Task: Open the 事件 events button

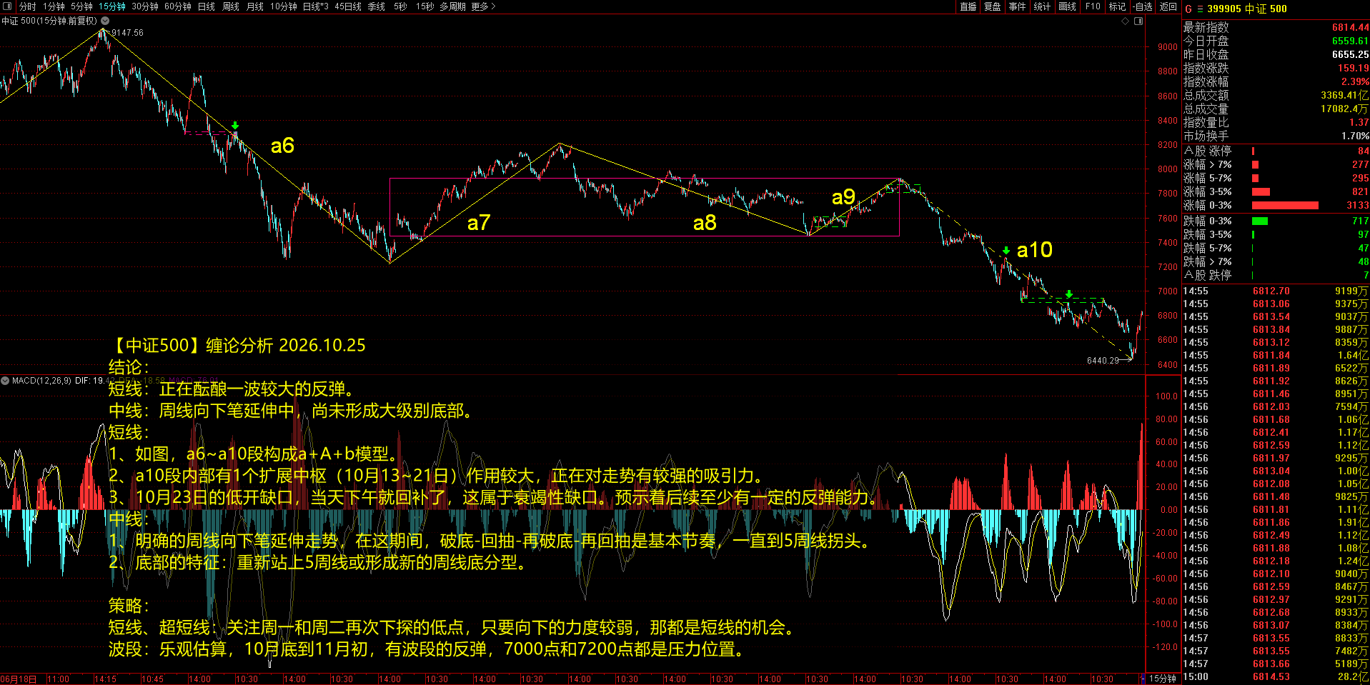Action: tap(1018, 6)
